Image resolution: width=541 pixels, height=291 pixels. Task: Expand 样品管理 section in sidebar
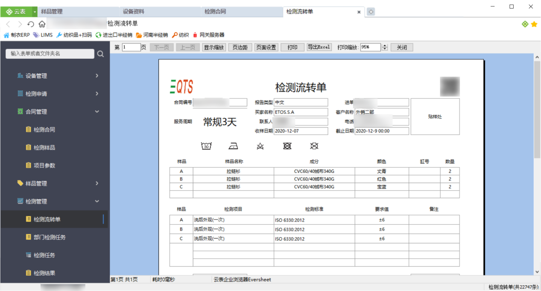(54, 183)
